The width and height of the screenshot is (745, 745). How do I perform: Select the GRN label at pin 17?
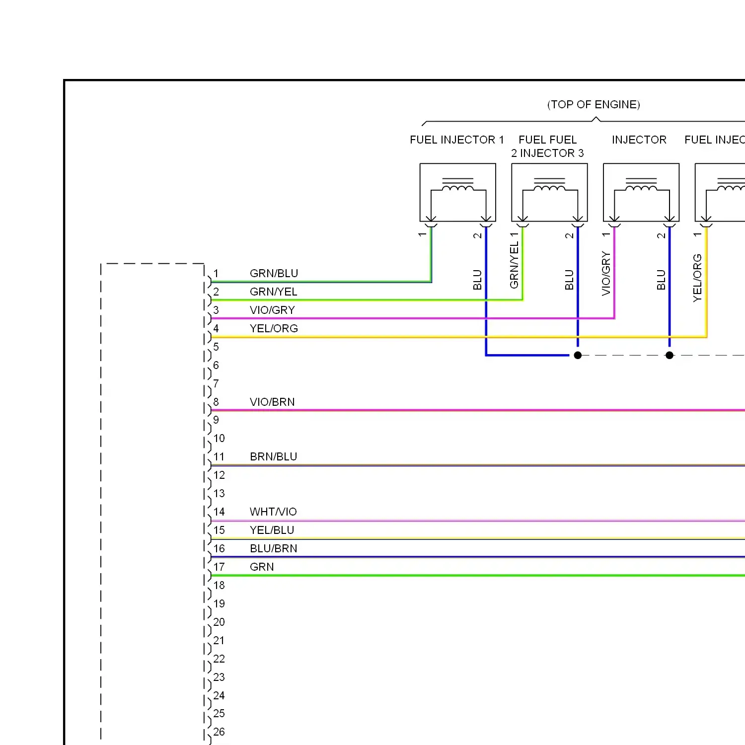(262, 567)
